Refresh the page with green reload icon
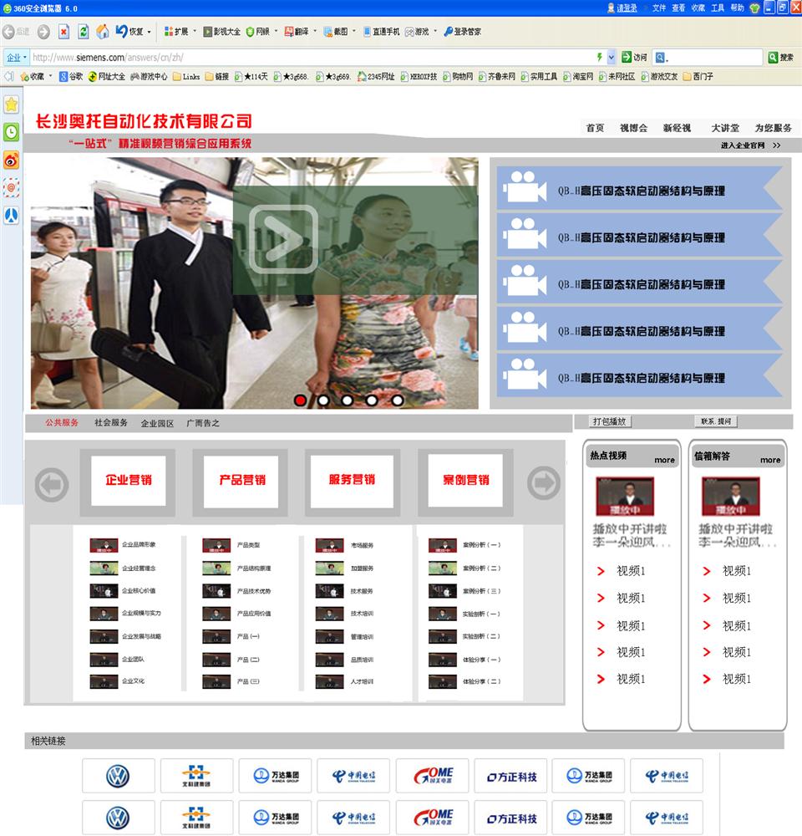This screenshot has height=836, width=802. coord(84,32)
